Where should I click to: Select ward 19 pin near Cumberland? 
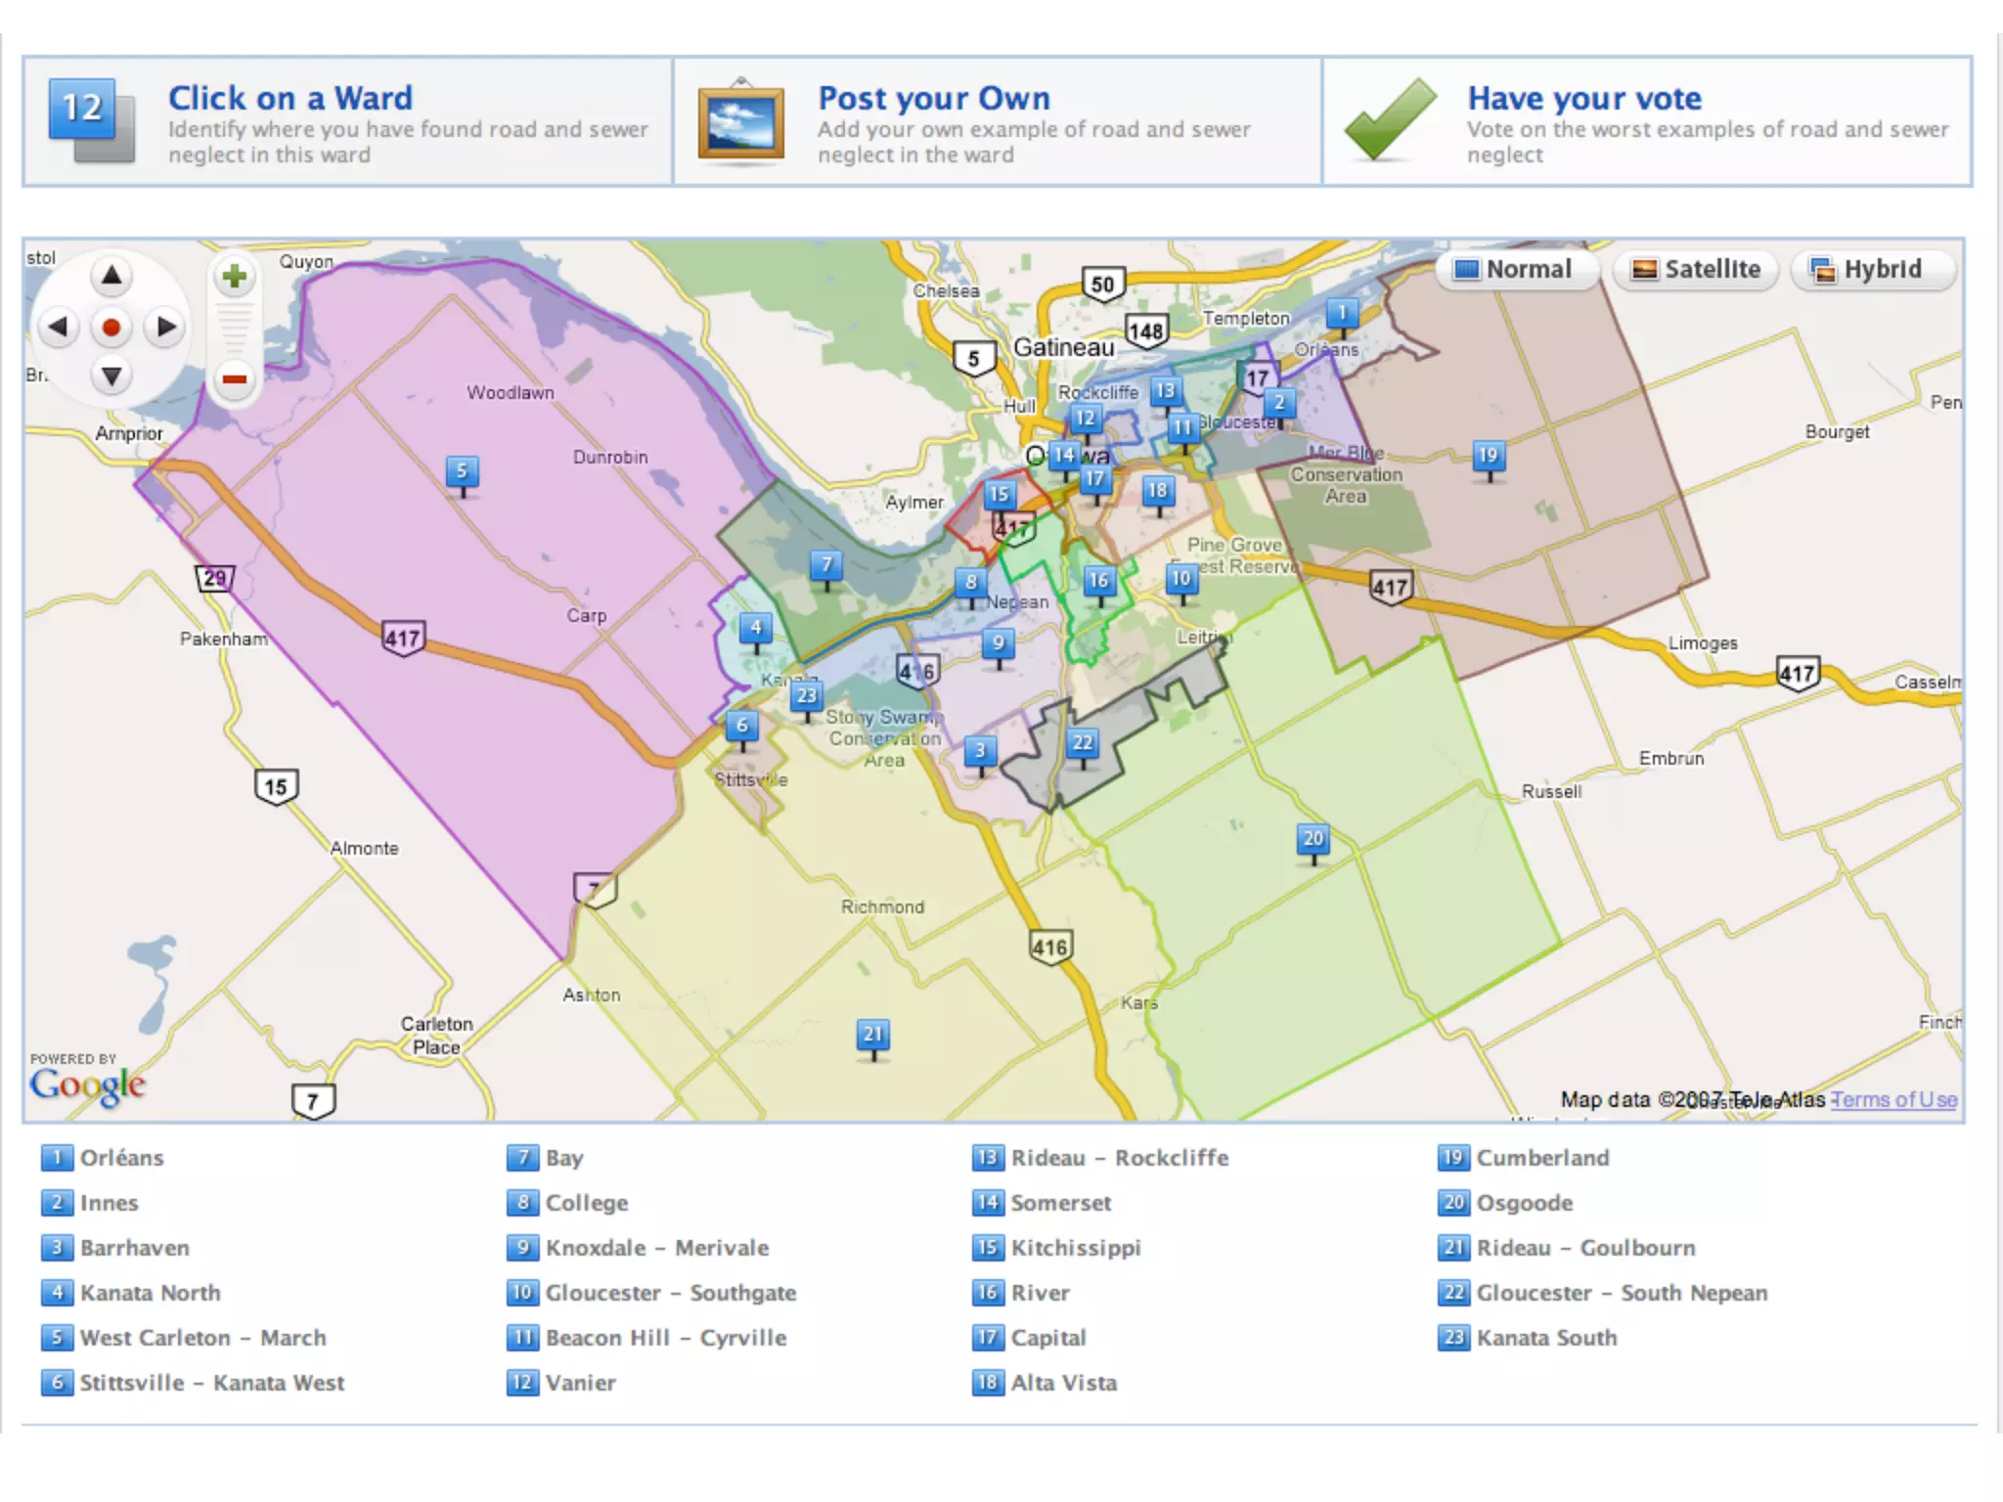click(1488, 456)
